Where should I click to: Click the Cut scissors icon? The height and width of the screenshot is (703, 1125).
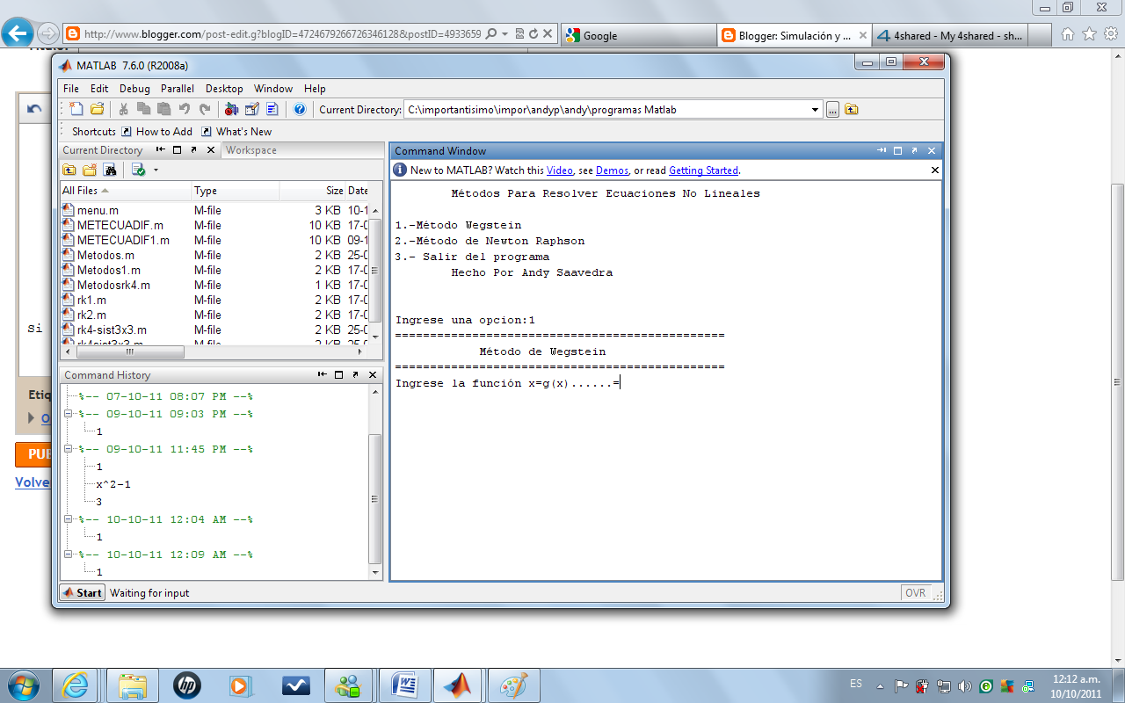coord(124,109)
